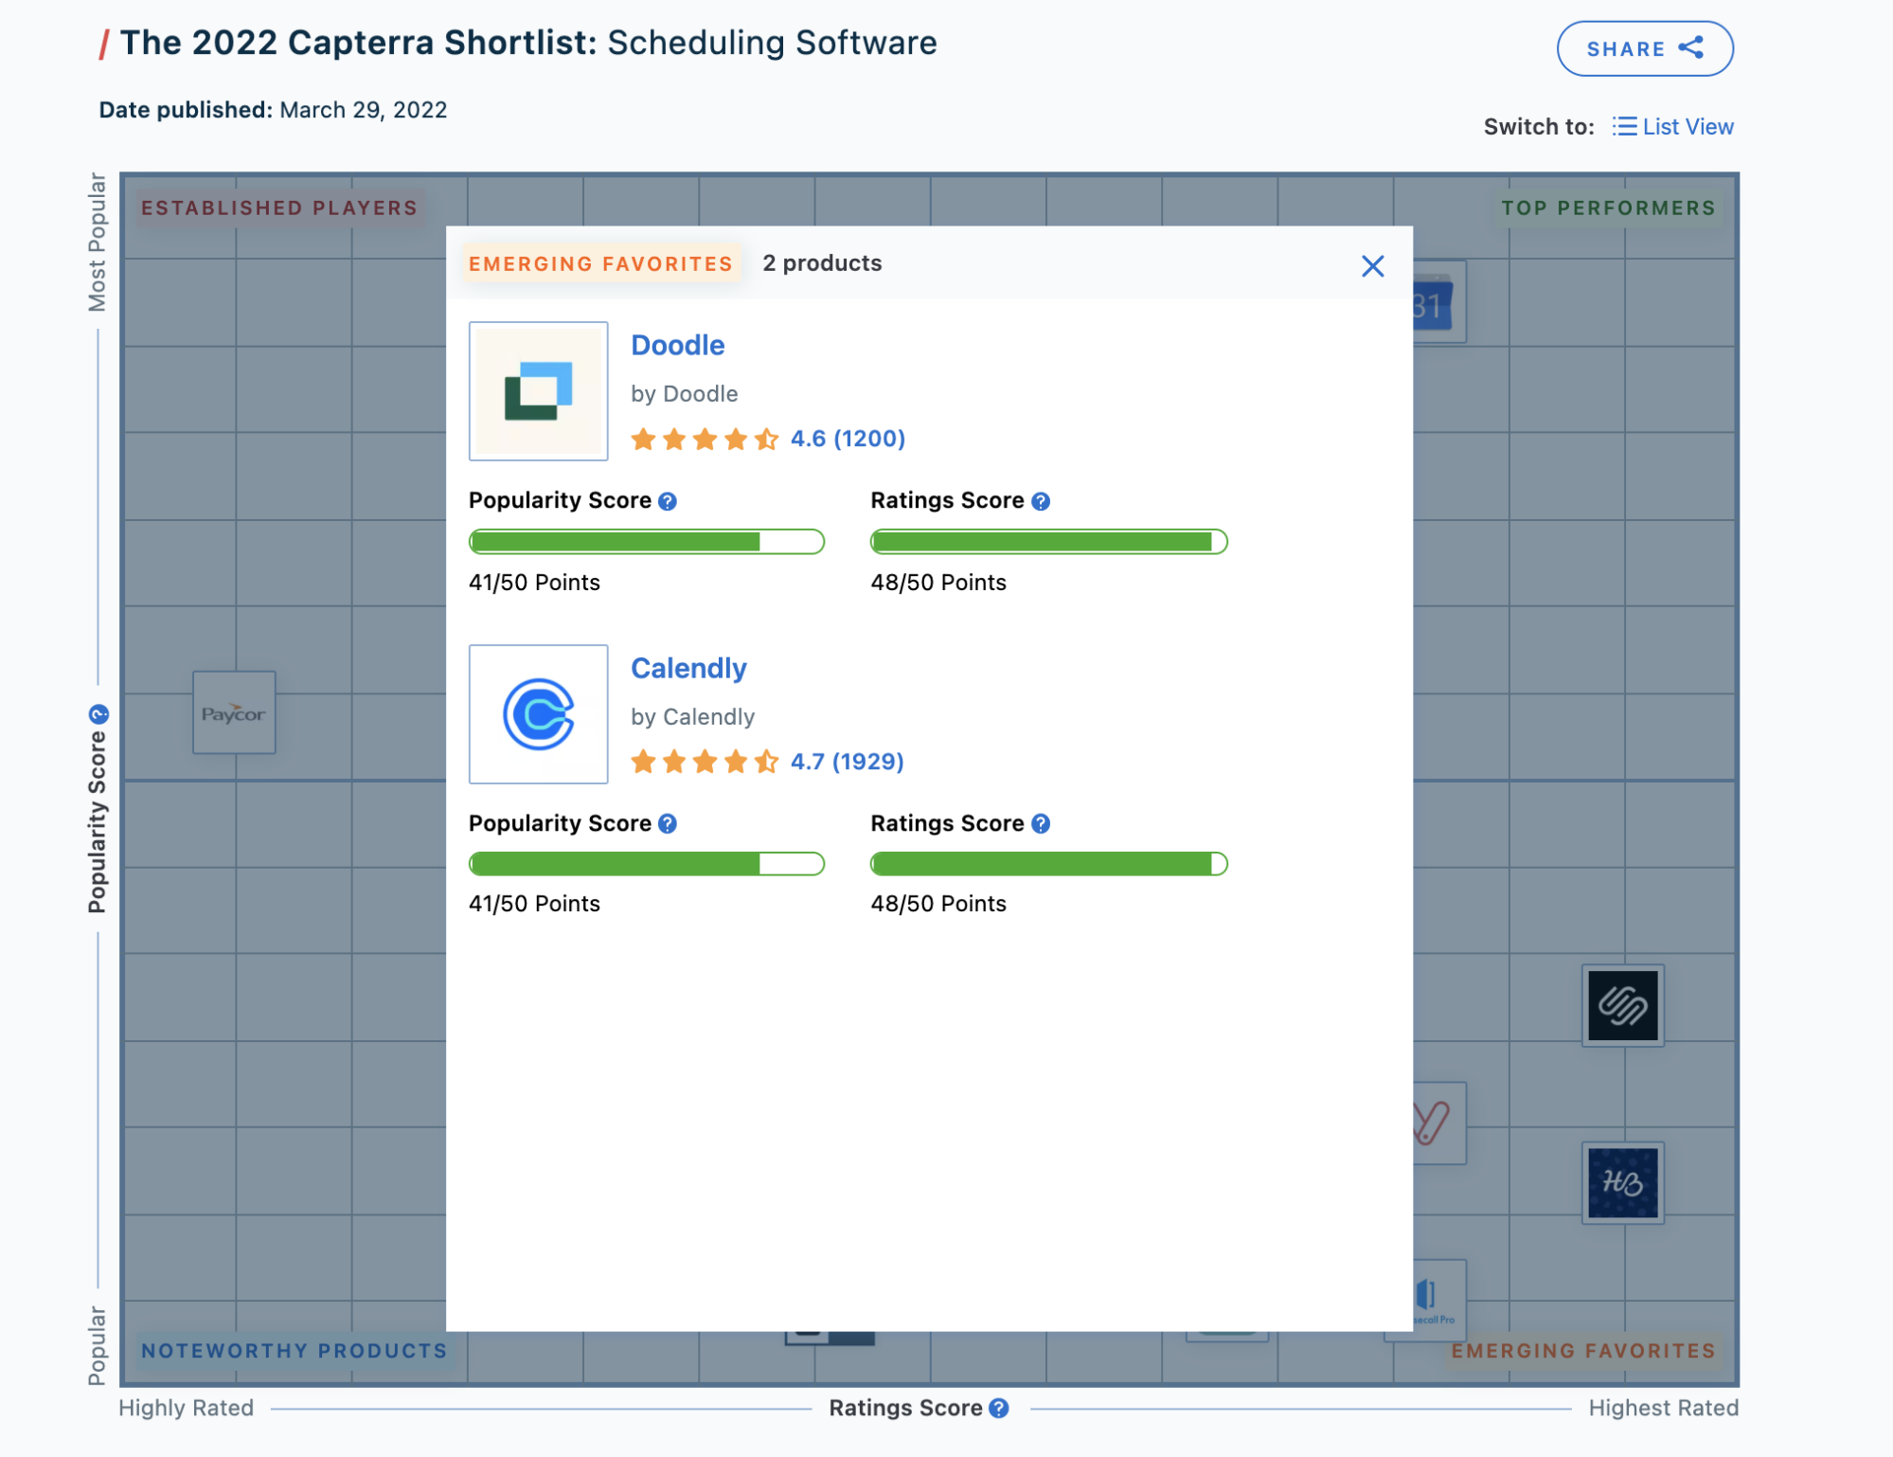Click Doodle's Popularity Score progress bar
The height and width of the screenshot is (1457, 1893).
(x=646, y=541)
